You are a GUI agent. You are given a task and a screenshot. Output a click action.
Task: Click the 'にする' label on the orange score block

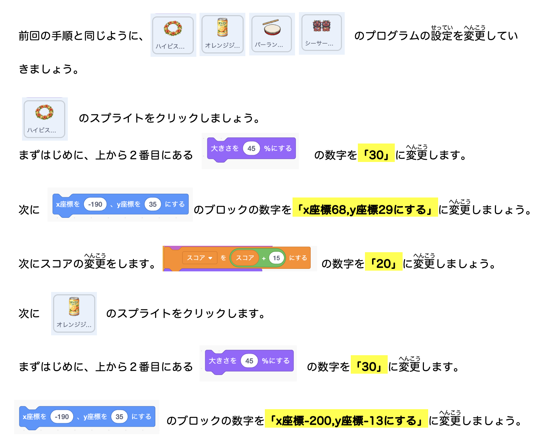(298, 258)
